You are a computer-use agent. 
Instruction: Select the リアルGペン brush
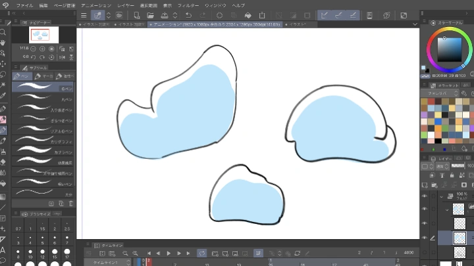coord(43,129)
